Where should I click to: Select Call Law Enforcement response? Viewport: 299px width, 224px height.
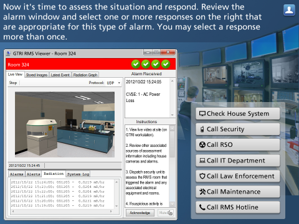tap(238, 176)
